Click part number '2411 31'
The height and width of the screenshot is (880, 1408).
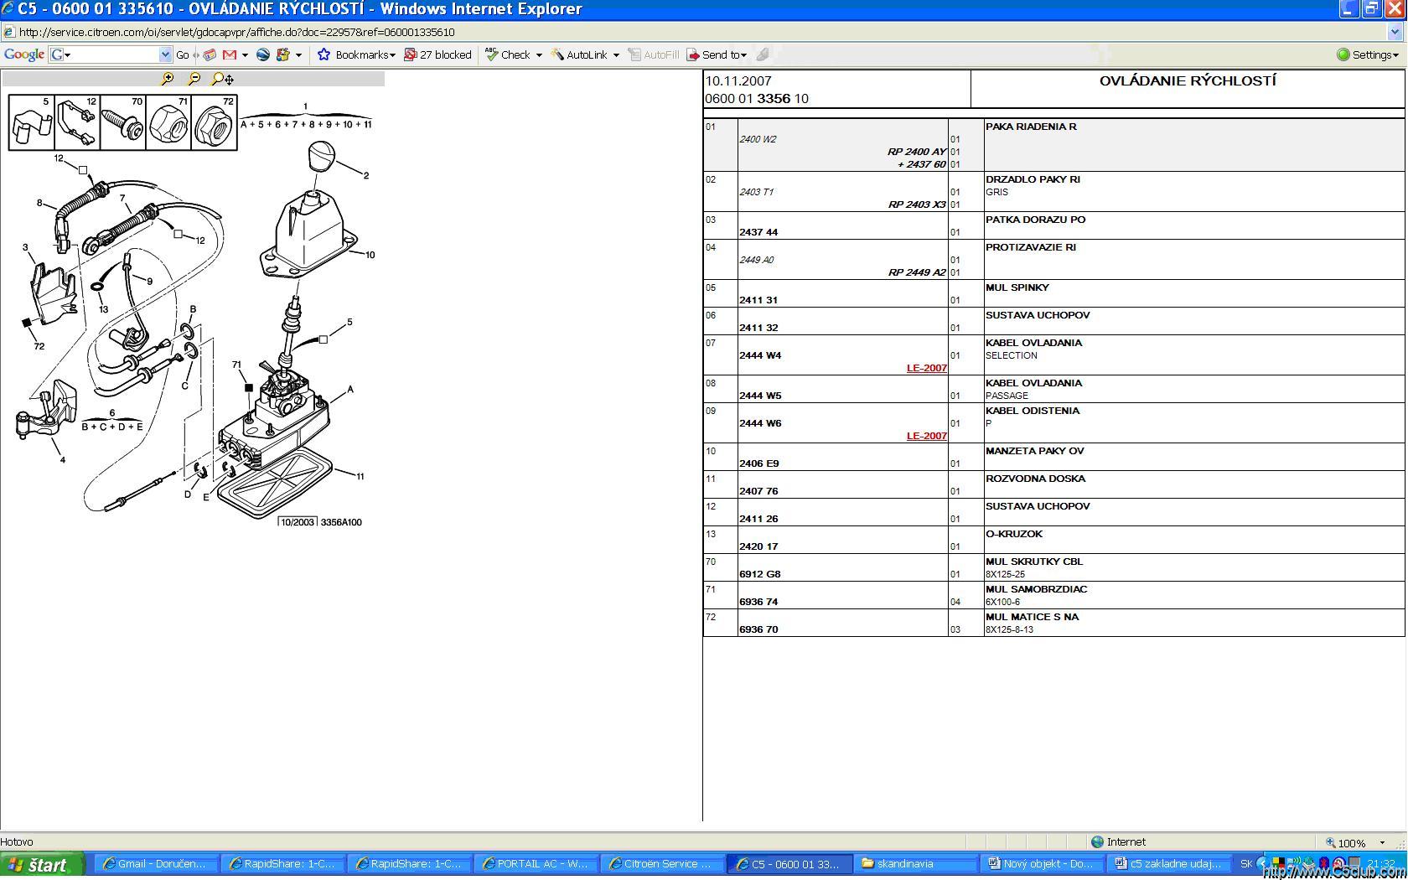(758, 300)
